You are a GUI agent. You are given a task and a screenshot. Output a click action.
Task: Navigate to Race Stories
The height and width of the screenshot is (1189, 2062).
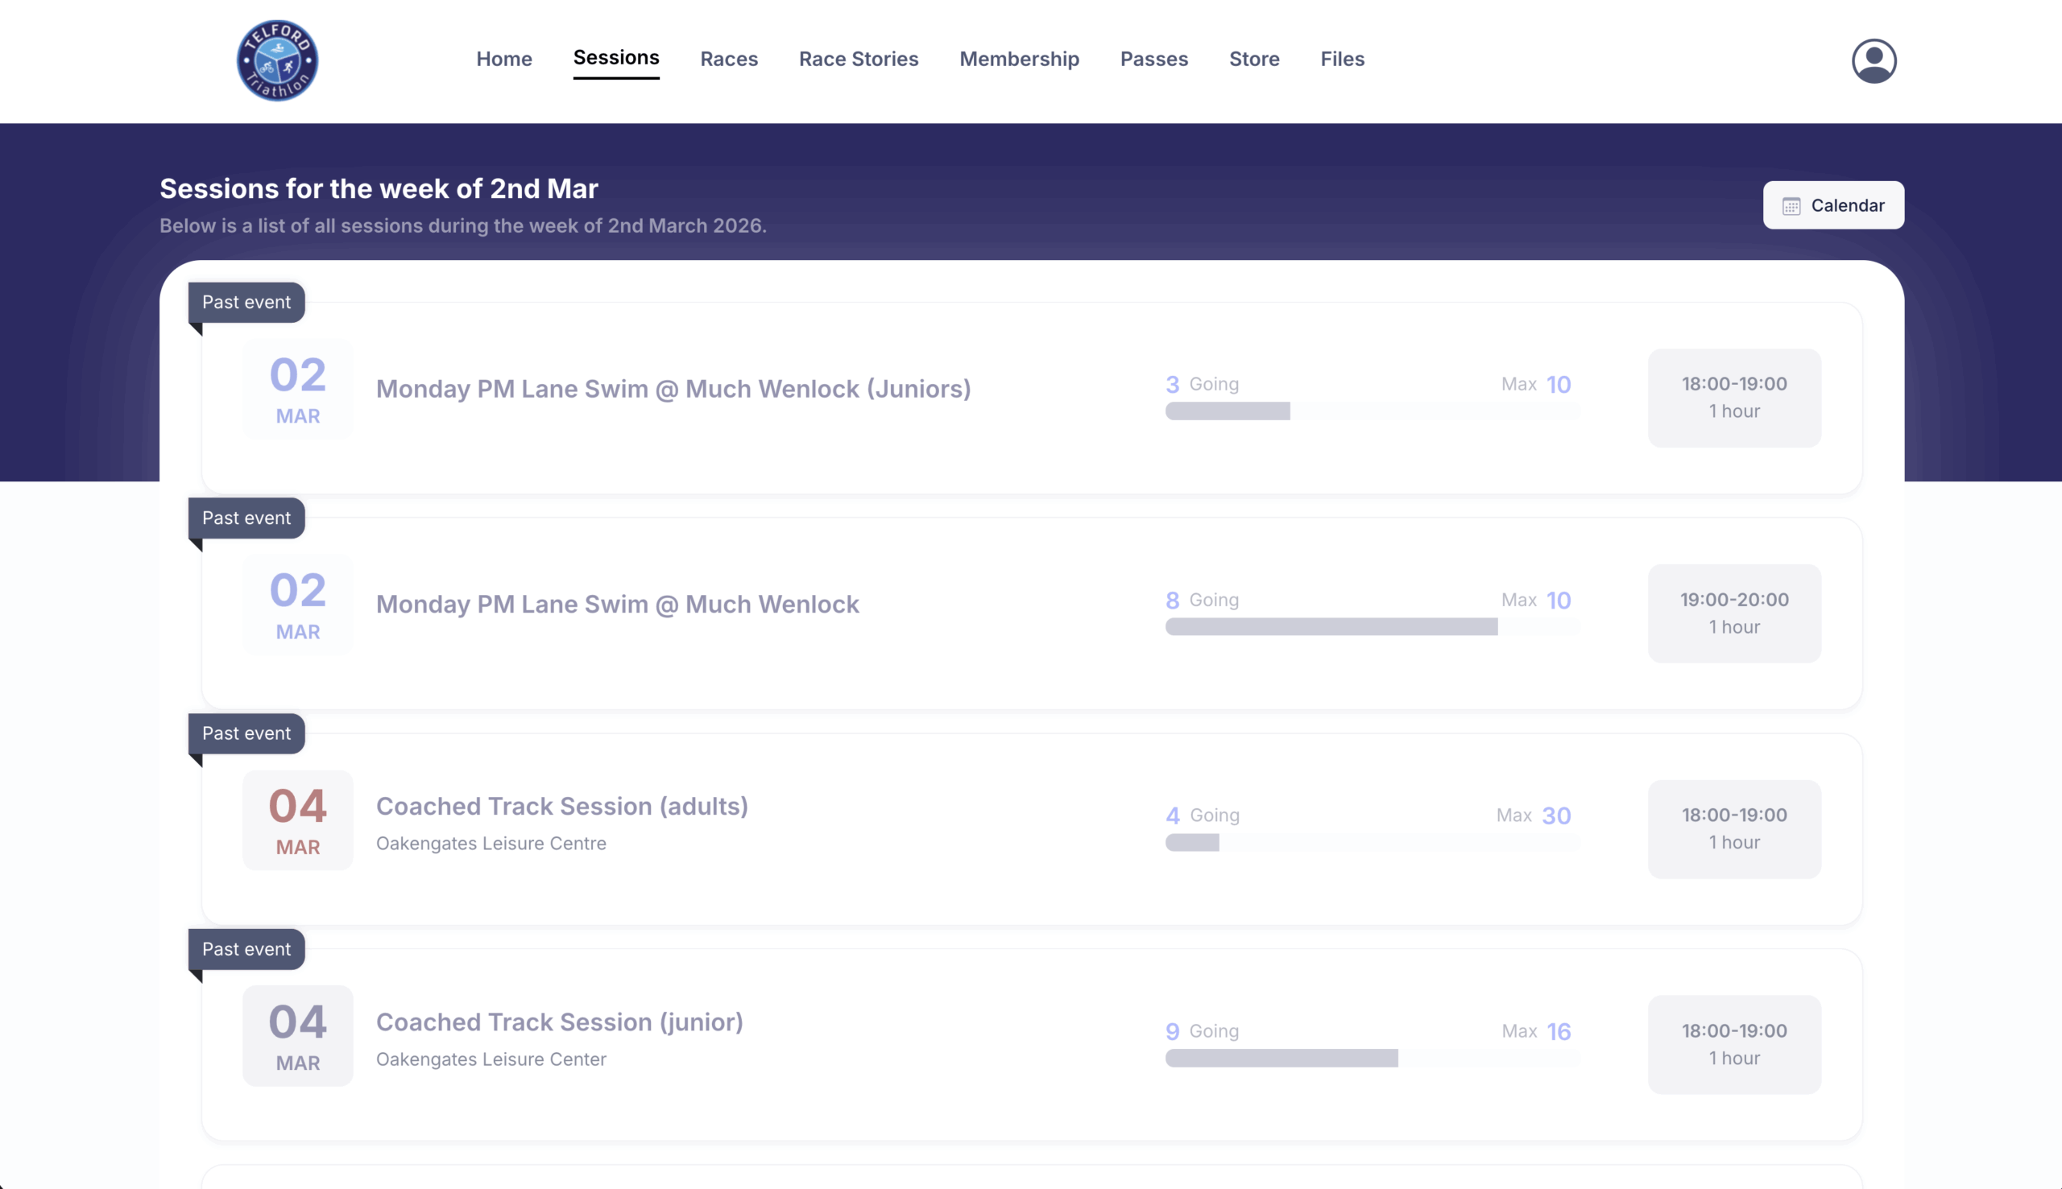coord(859,59)
